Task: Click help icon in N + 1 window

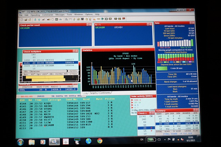Action: point(148,24)
